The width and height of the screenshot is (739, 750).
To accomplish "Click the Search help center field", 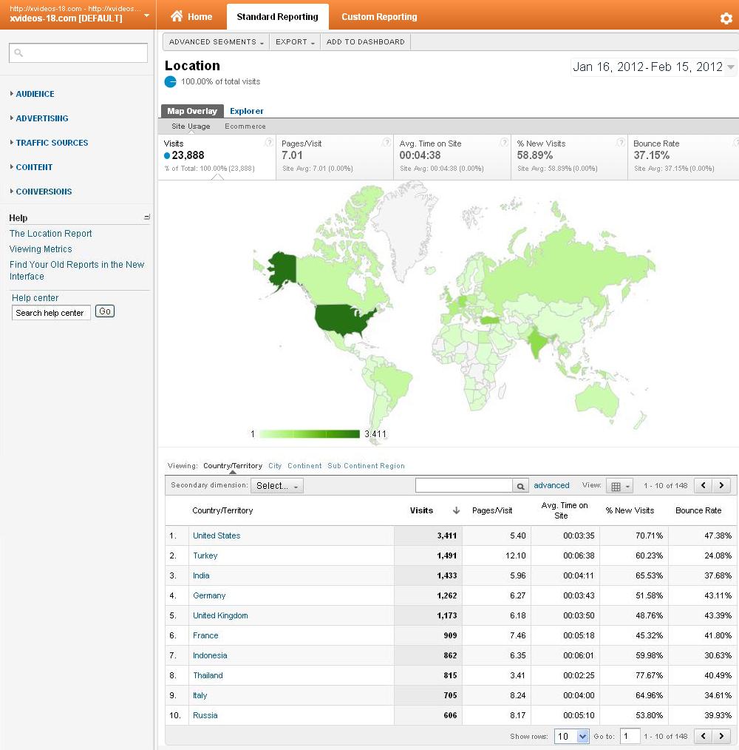I will pyautogui.click(x=51, y=313).
